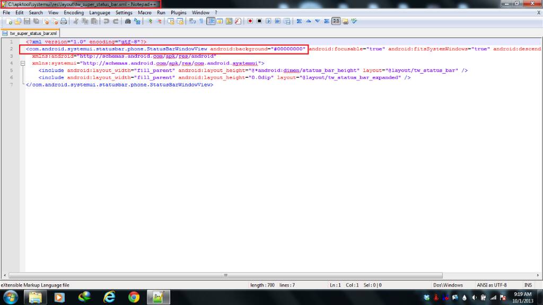
Task: Open the Language menu
Action: coord(99,13)
